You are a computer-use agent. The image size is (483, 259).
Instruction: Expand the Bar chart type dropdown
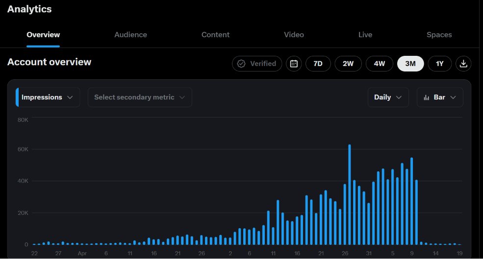click(x=439, y=97)
